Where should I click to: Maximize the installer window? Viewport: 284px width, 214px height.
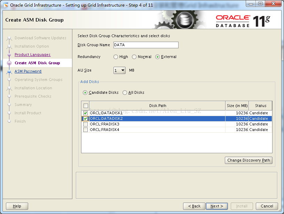pos(260,4)
